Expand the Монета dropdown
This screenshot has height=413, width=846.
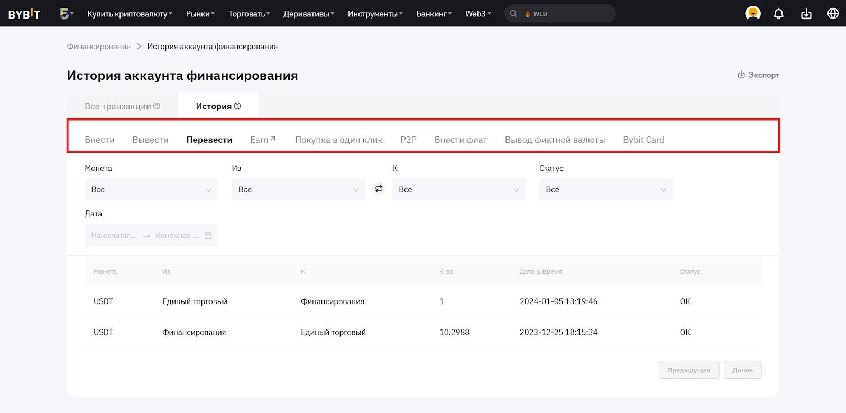tap(151, 189)
